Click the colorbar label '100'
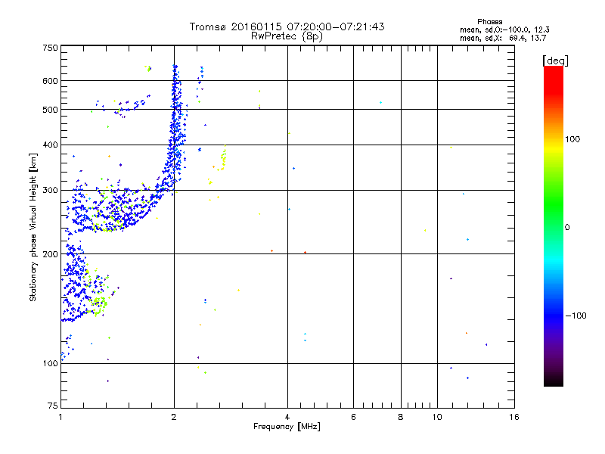The height and width of the screenshot is (454, 605). (x=572, y=139)
